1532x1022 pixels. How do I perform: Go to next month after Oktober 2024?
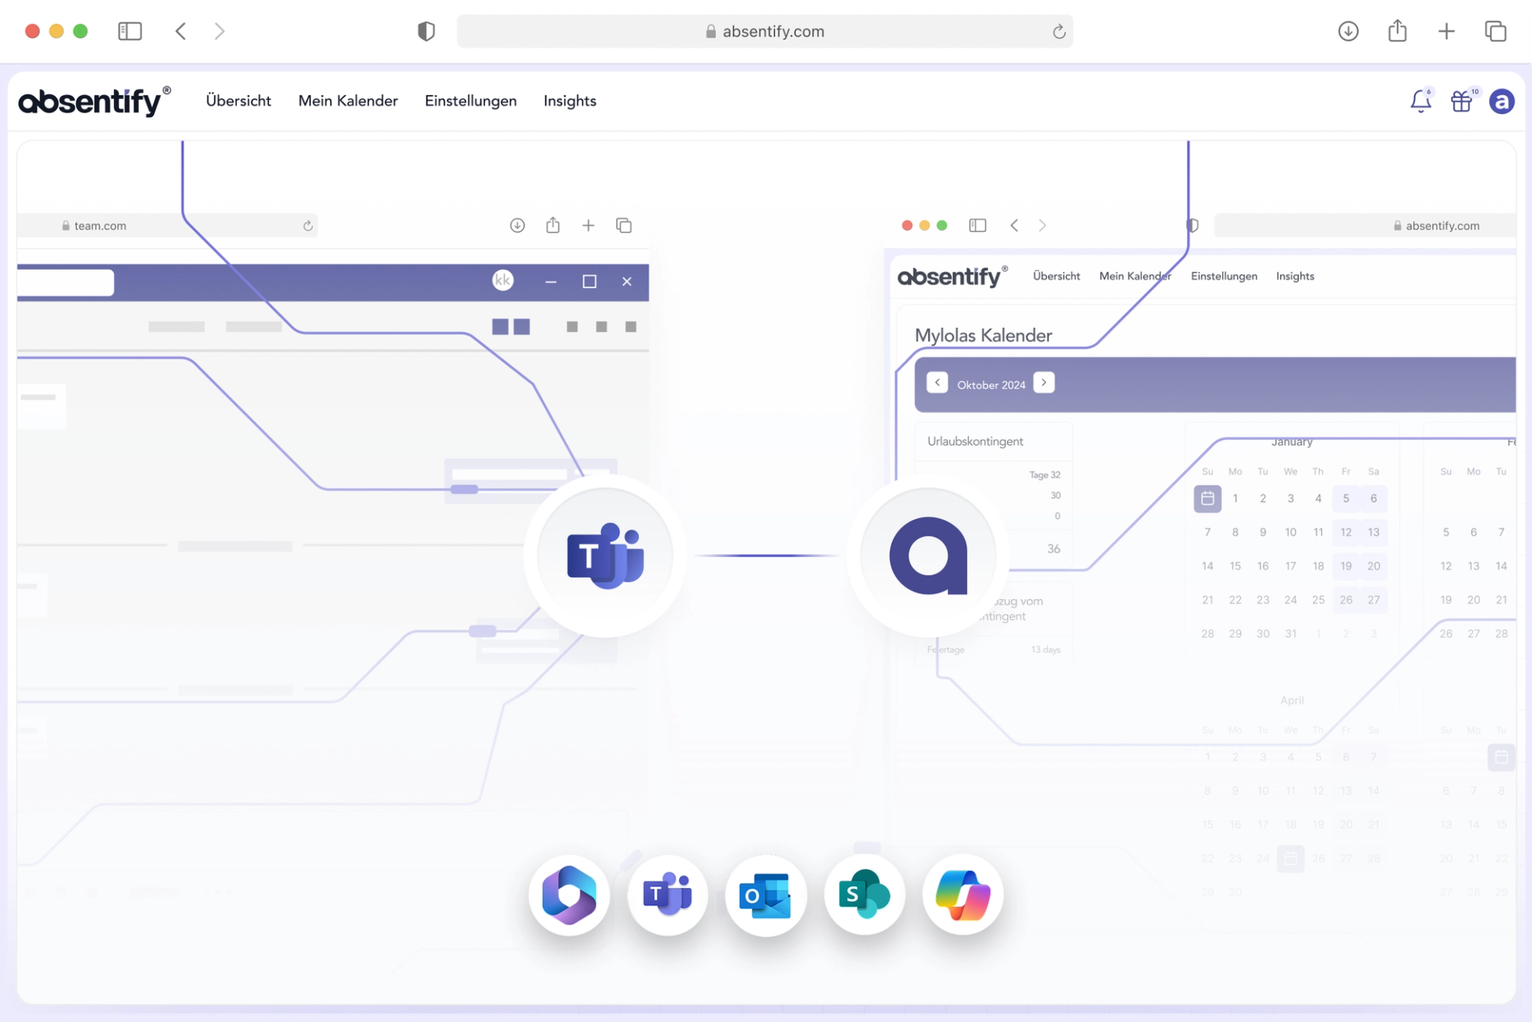pyautogui.click(x=1044, y=383)
